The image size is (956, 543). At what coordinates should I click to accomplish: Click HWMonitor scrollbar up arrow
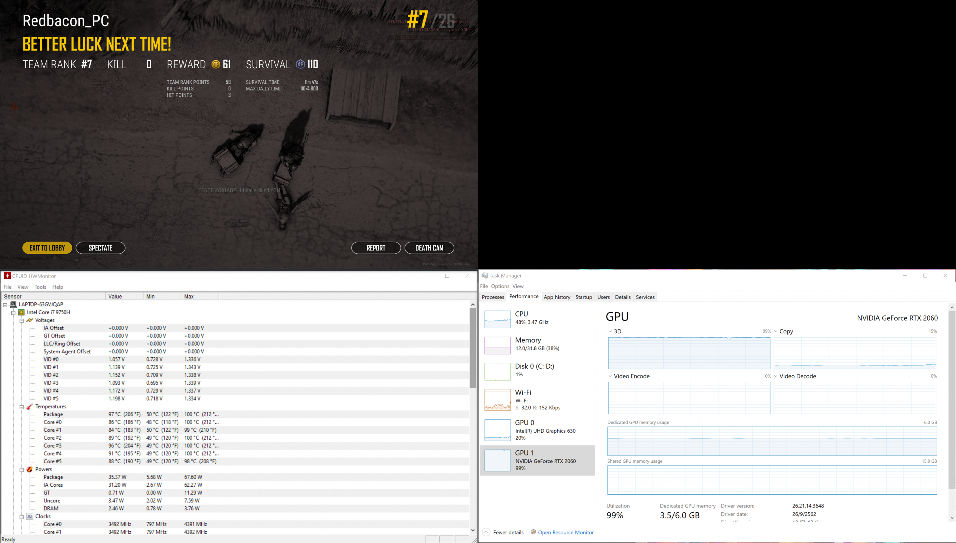point(473,304)
